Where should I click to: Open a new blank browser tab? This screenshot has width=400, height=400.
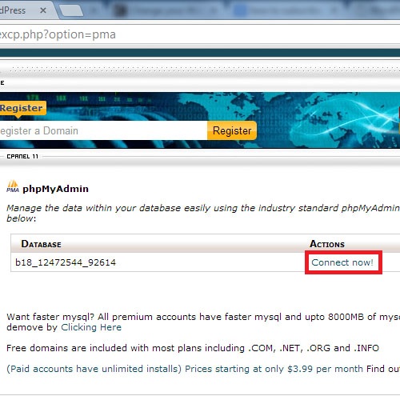(71, 11)
